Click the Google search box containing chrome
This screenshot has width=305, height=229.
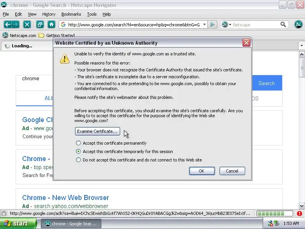(35, 83)
